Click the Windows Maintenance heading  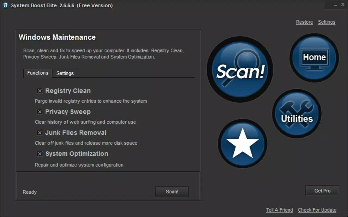[57, 37]
